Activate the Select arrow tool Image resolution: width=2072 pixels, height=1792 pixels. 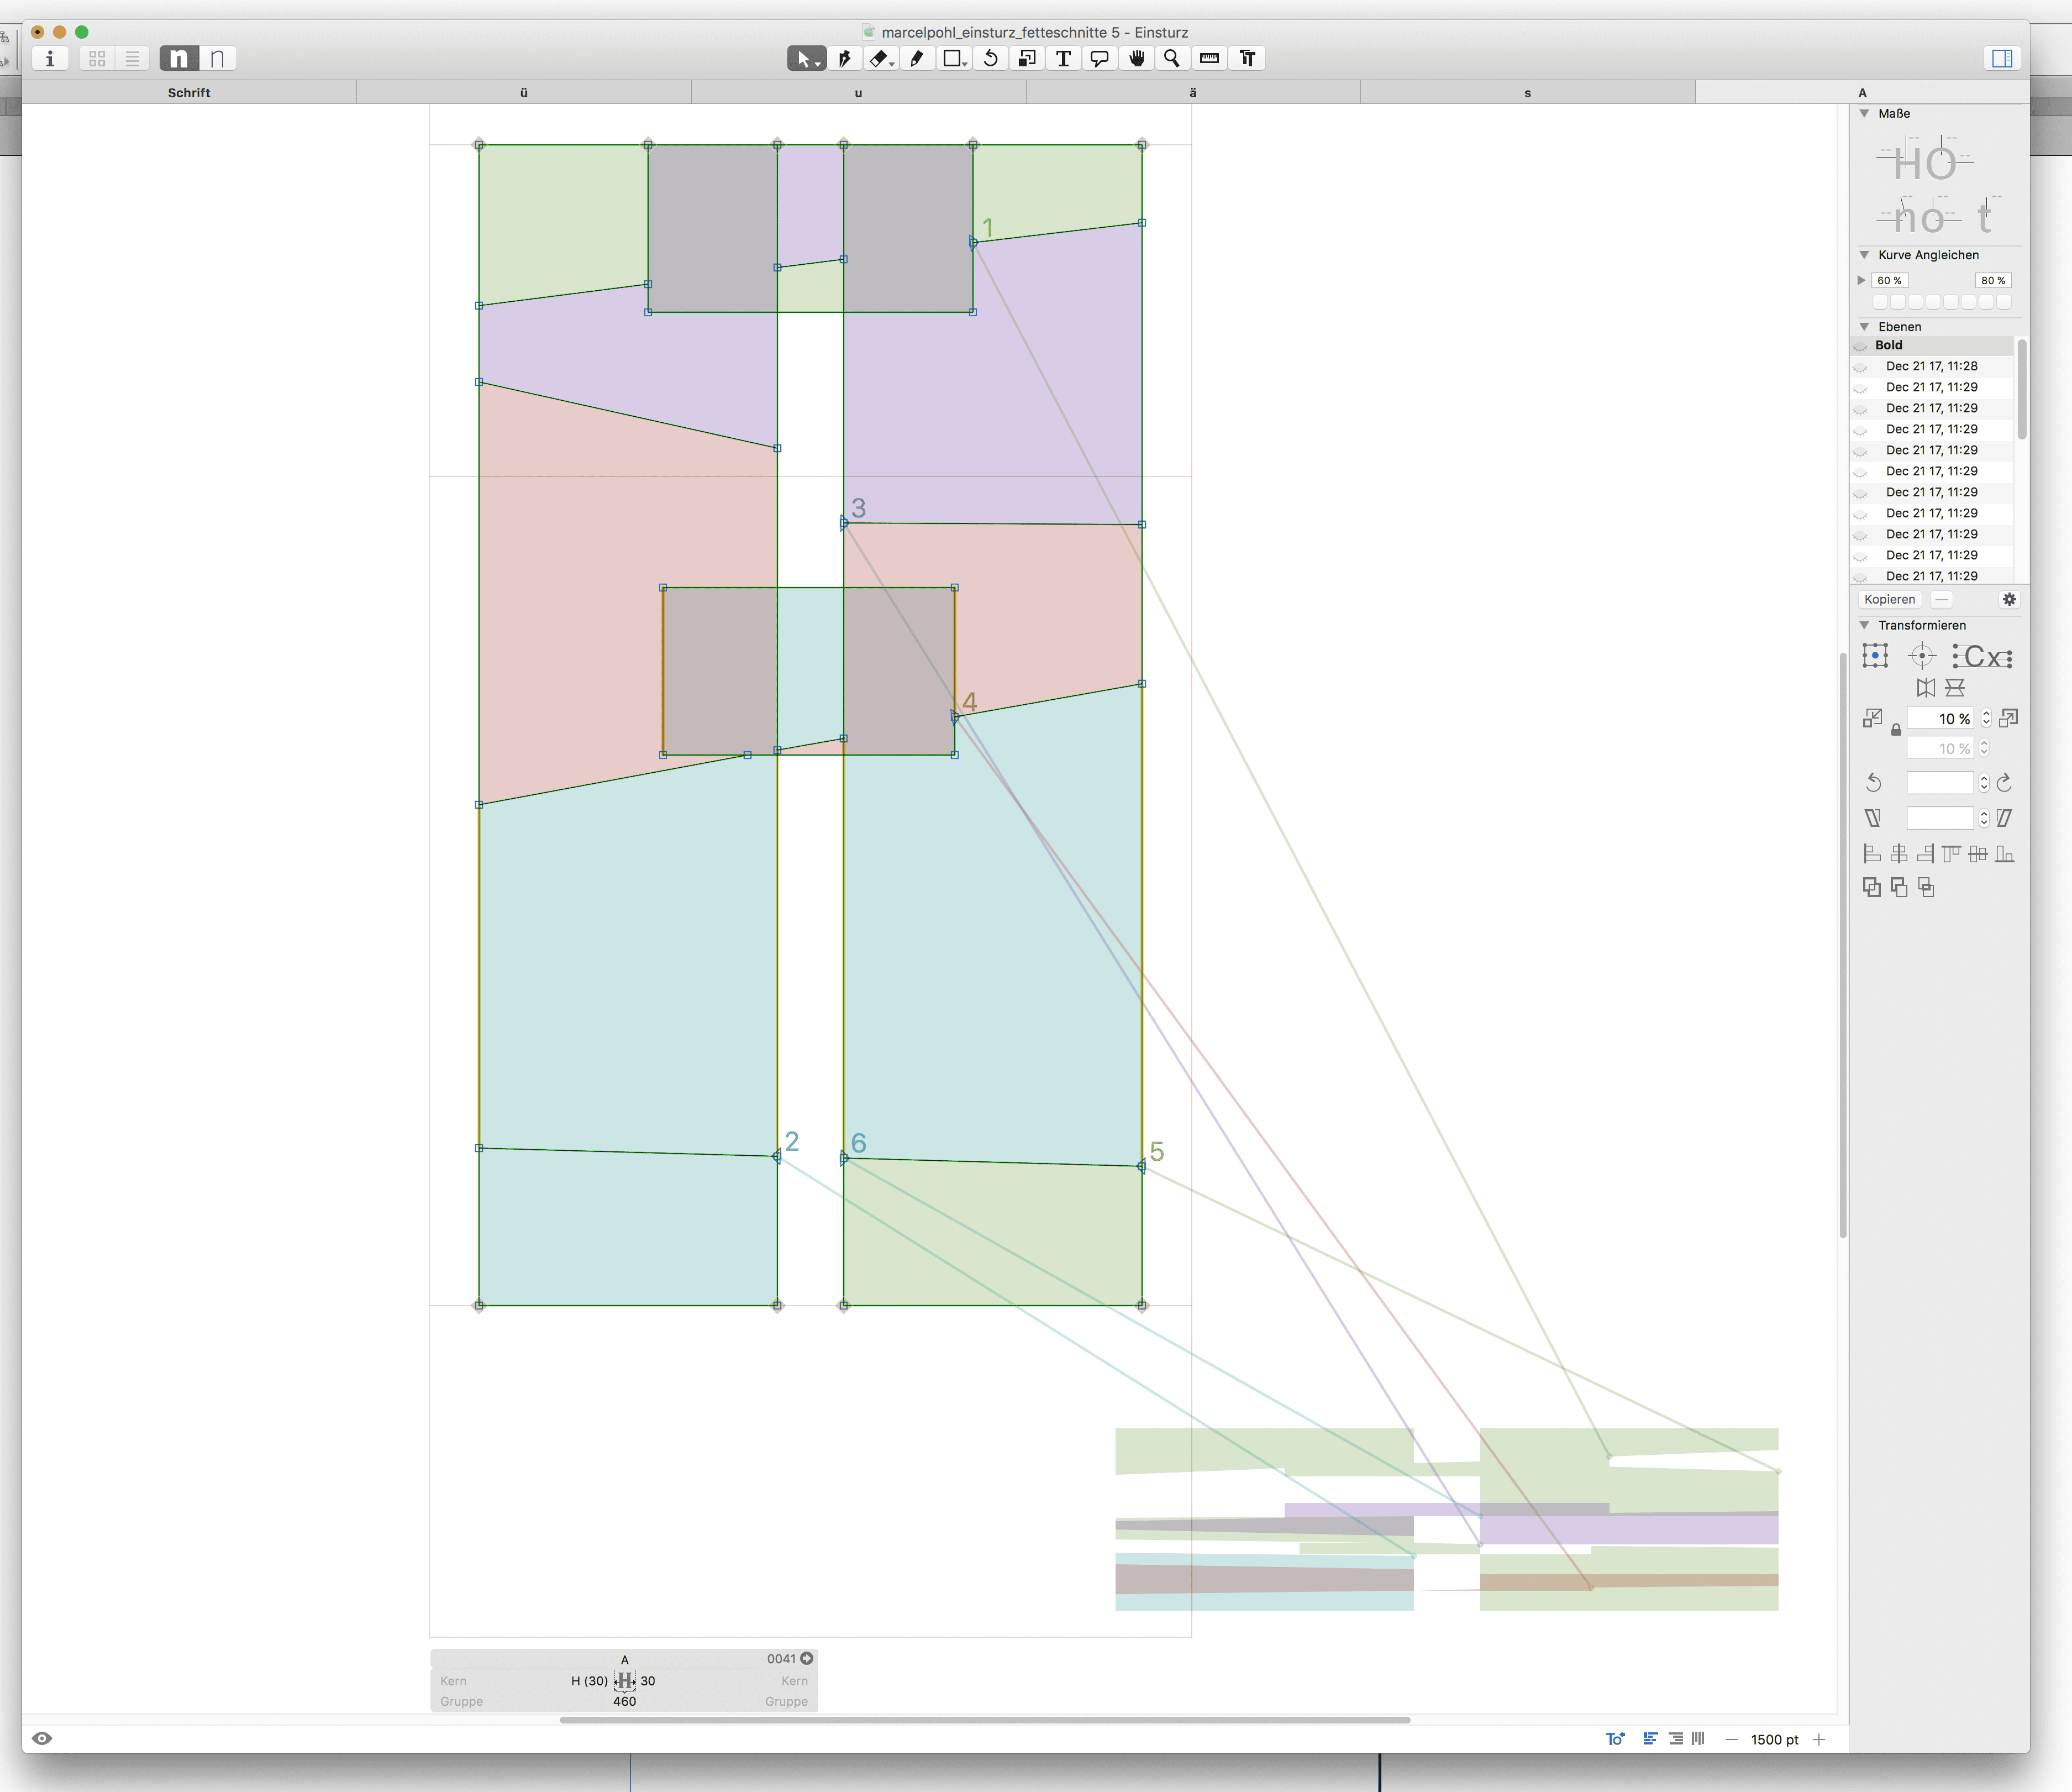pyautogui.click(x=806, y=58)
